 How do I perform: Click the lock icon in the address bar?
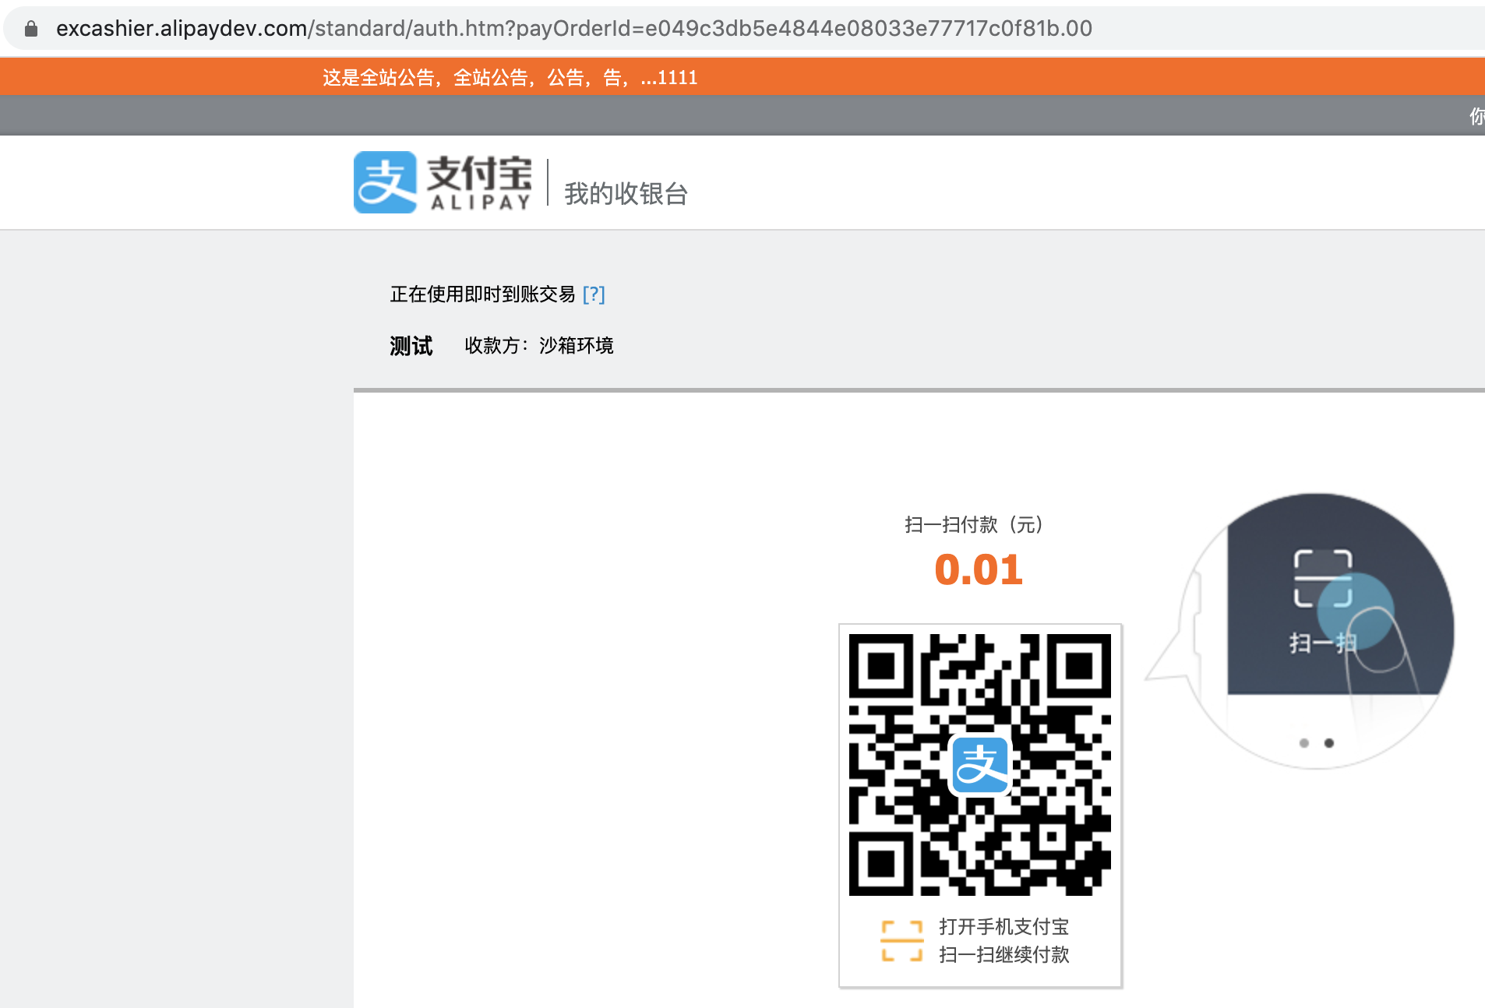pyautogui.click(x=31, y=29)
